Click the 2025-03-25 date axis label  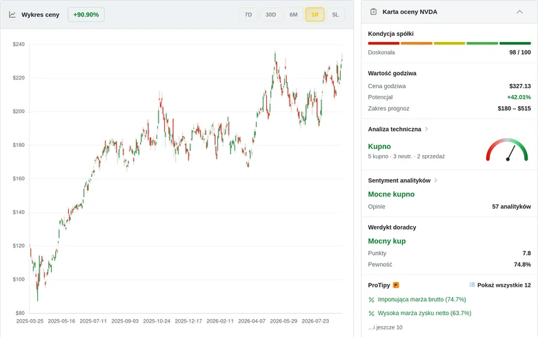(x=30, y=321)
